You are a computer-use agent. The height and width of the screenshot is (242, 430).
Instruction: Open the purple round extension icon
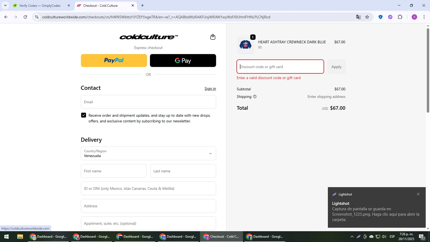click(390, 17)
